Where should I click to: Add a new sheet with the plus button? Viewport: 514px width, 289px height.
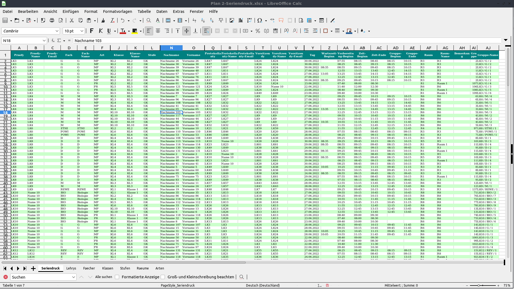pyautogui.click(x=33, y=268)
